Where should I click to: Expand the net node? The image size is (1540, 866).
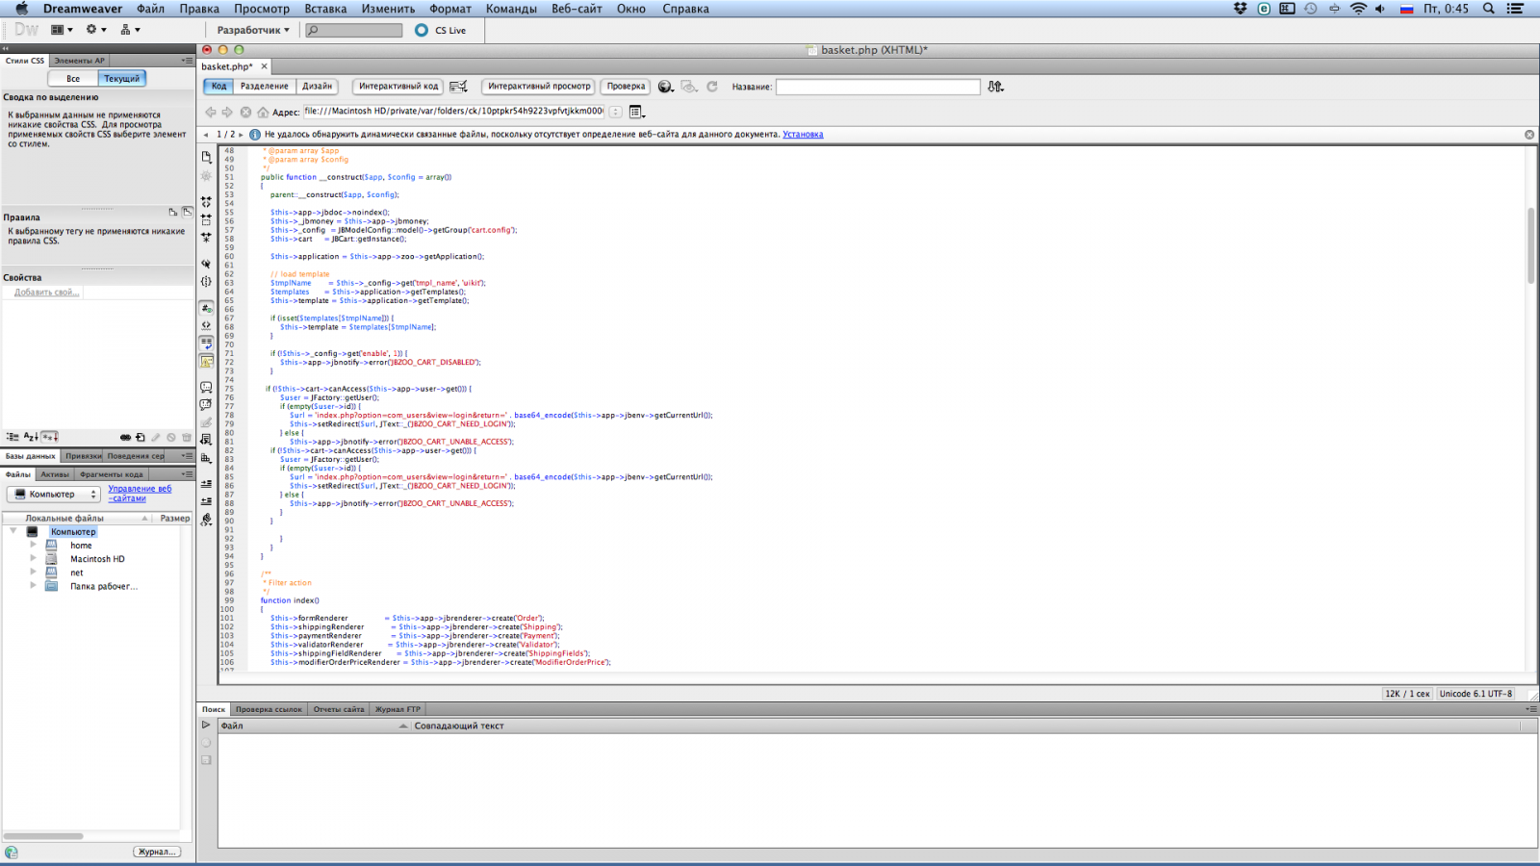click(x=33, y=572)
